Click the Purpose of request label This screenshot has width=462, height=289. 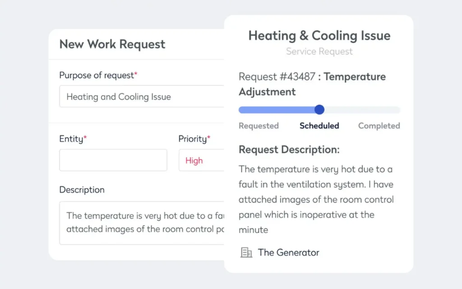[x=98, y=75]
